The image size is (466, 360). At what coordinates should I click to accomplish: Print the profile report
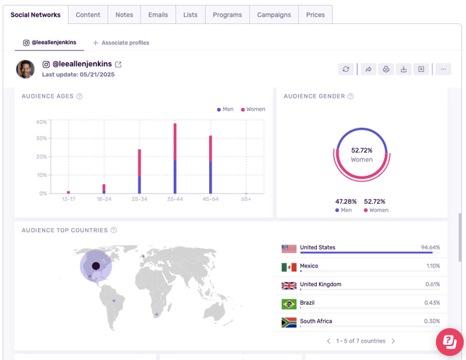[385, 69]
